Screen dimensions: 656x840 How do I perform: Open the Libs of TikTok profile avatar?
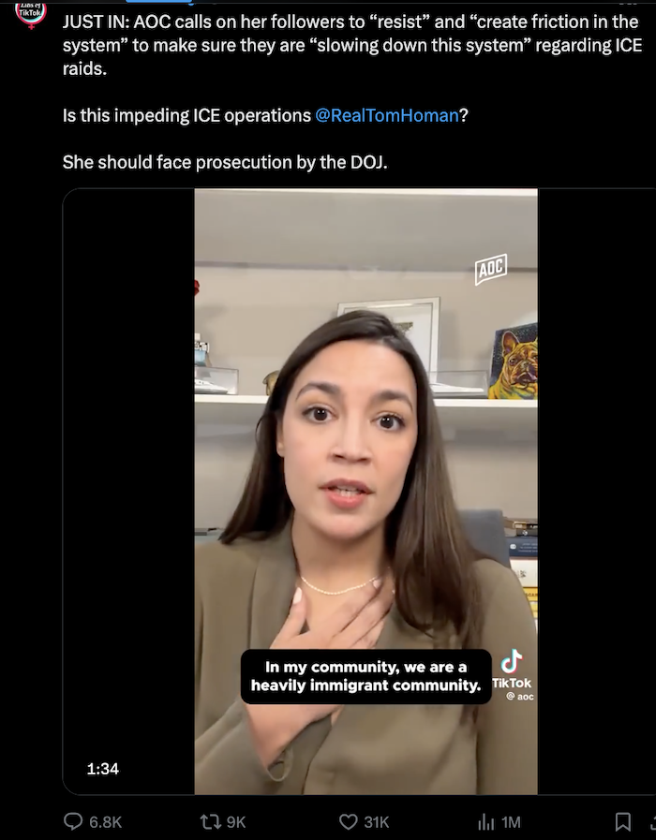31,13
